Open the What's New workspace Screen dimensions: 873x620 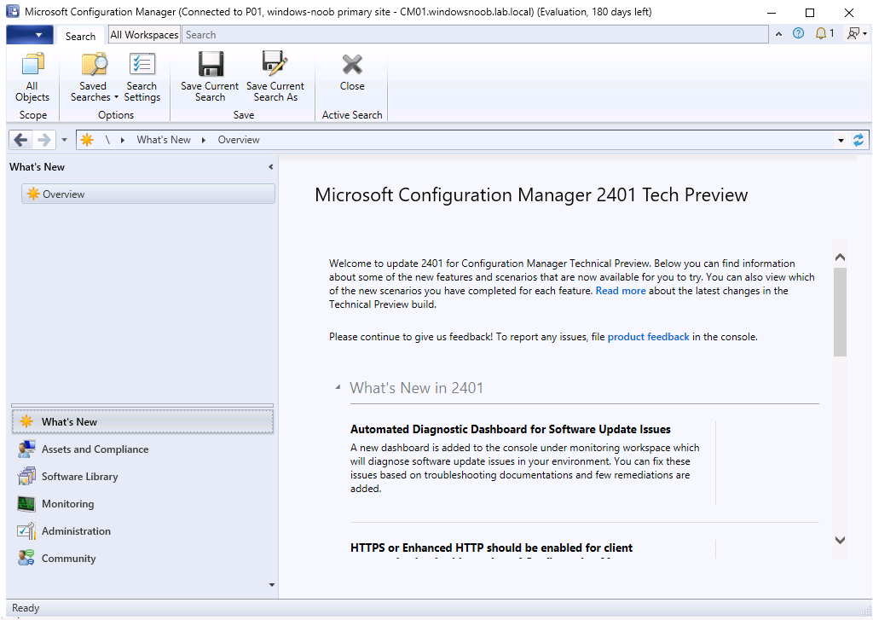coord(142,421)
